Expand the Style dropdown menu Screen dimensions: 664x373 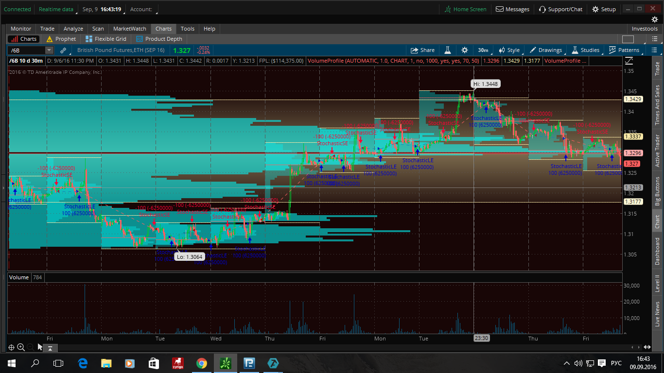point(509,50)
